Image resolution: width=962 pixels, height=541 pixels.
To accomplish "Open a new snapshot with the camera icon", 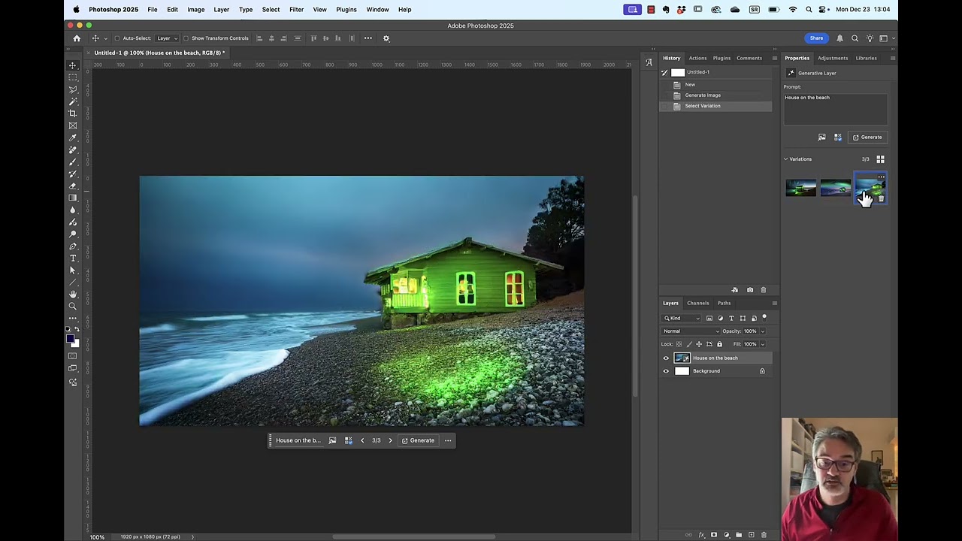I will point(749,289).
